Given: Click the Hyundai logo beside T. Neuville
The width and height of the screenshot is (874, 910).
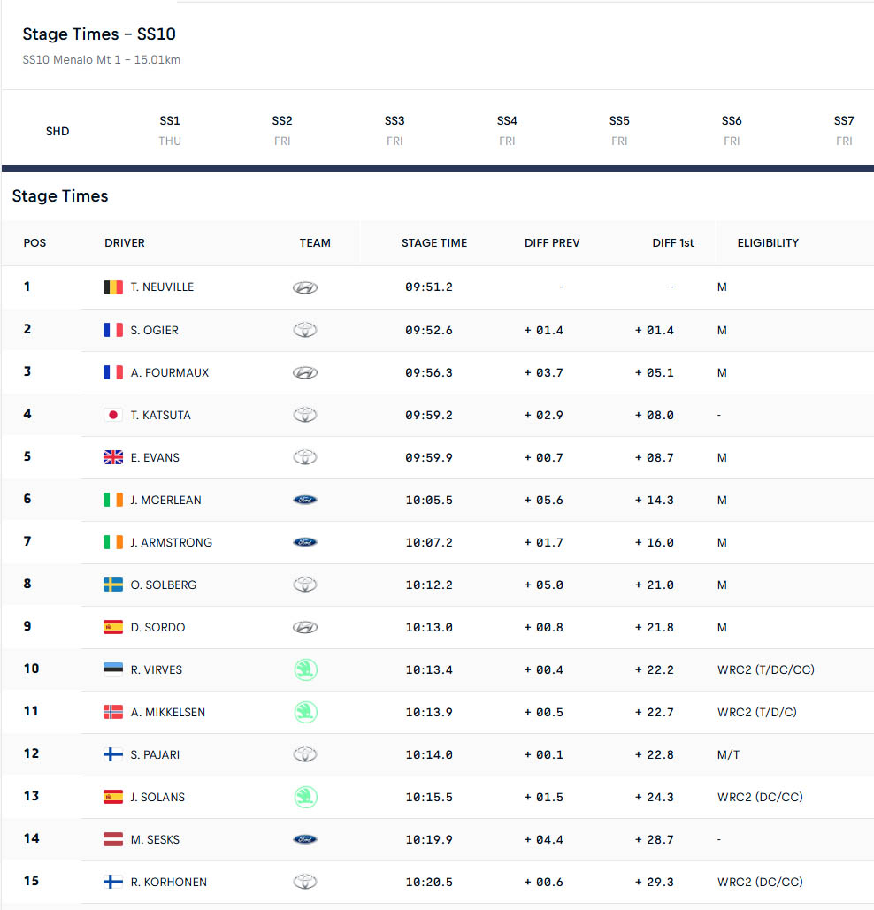Looking at the screenshot, I should [304, 287].
